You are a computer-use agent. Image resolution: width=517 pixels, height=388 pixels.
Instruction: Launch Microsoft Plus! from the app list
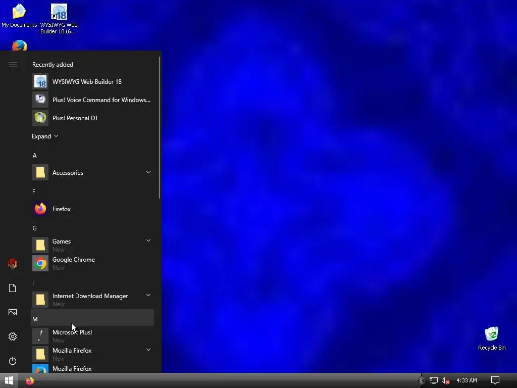(93, 336)
